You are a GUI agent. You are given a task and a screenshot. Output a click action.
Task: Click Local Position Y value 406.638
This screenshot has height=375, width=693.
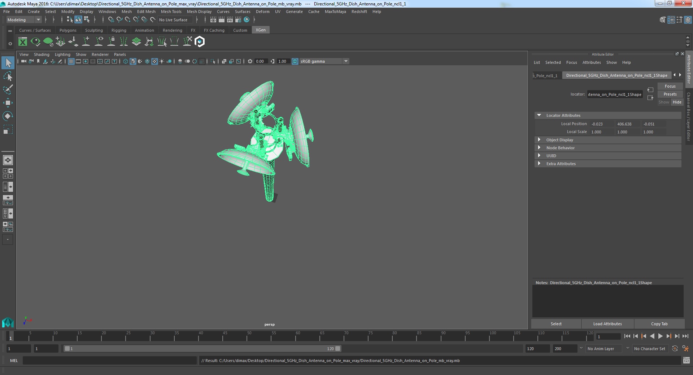coord(627,124)
